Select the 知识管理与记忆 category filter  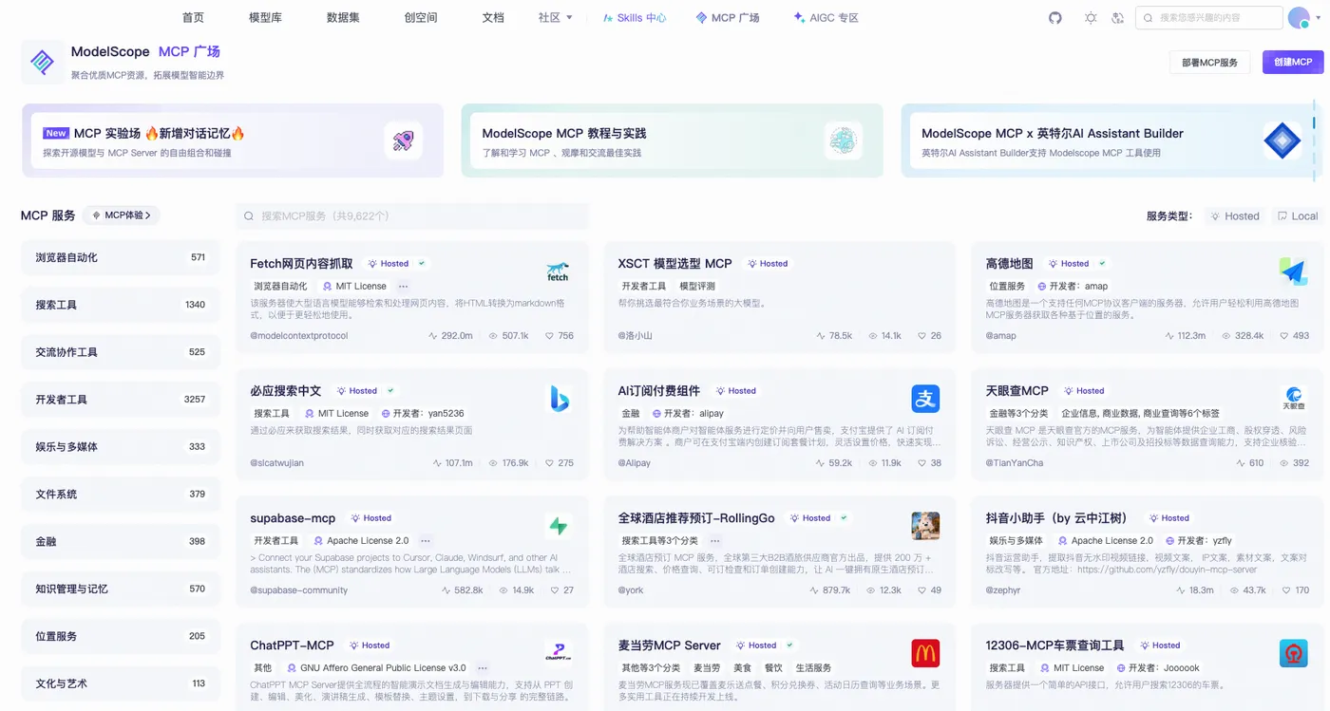121,589
